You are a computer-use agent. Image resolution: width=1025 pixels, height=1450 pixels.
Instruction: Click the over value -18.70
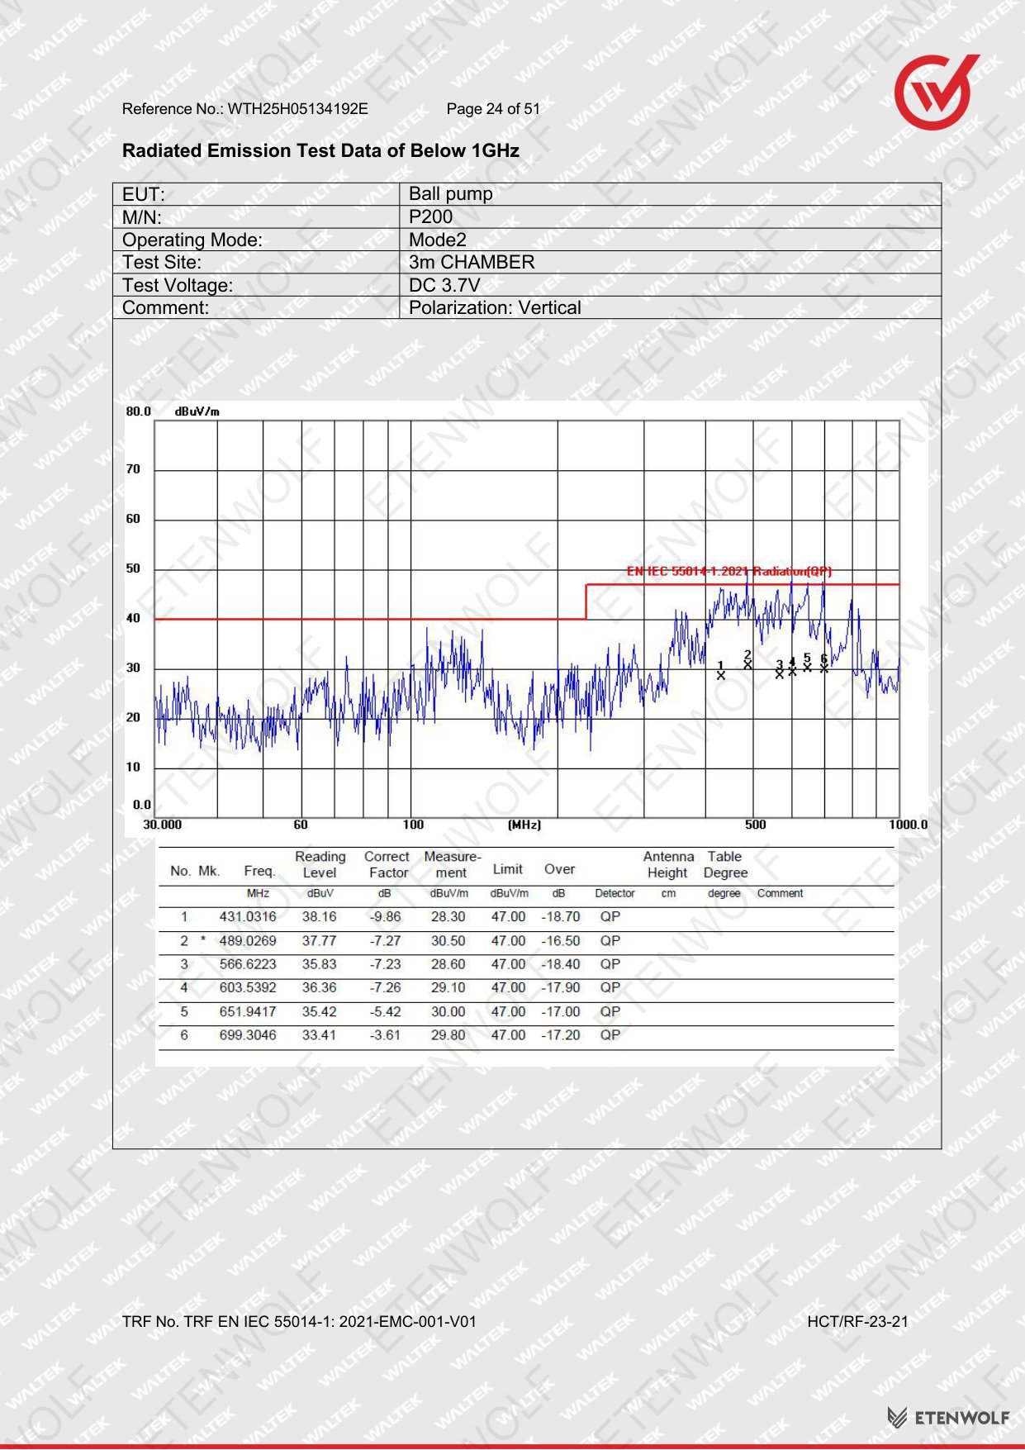[x=561, y=916]
